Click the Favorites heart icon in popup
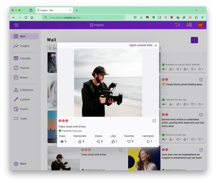 coord(129,141)
